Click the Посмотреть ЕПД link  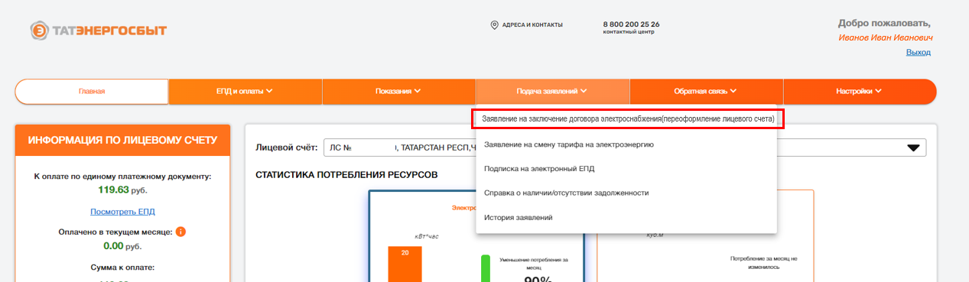[x=122, y=211]
